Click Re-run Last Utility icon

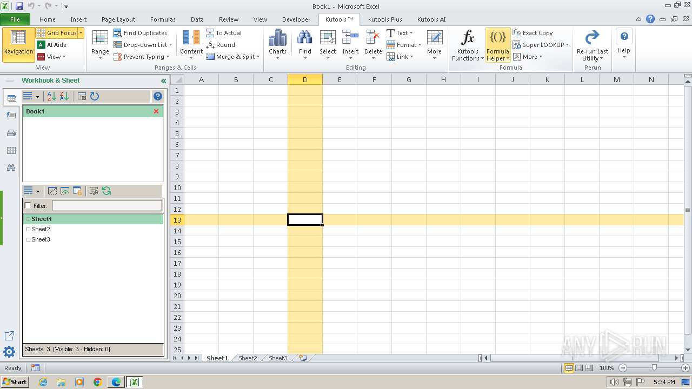[x=593, y=45]
